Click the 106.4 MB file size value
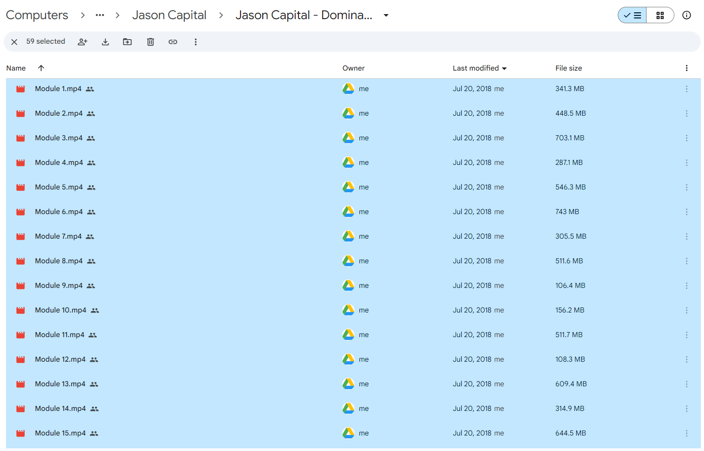This screenshot has height=451, width=704. tap(570, 286)
